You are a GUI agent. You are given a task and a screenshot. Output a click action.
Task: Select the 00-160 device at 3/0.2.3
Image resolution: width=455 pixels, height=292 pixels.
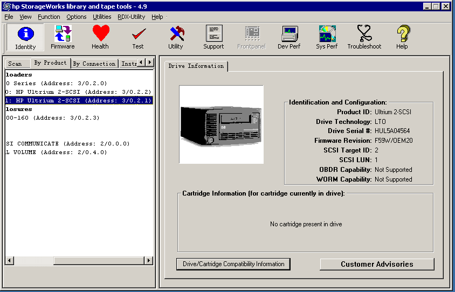click(53, 118)
